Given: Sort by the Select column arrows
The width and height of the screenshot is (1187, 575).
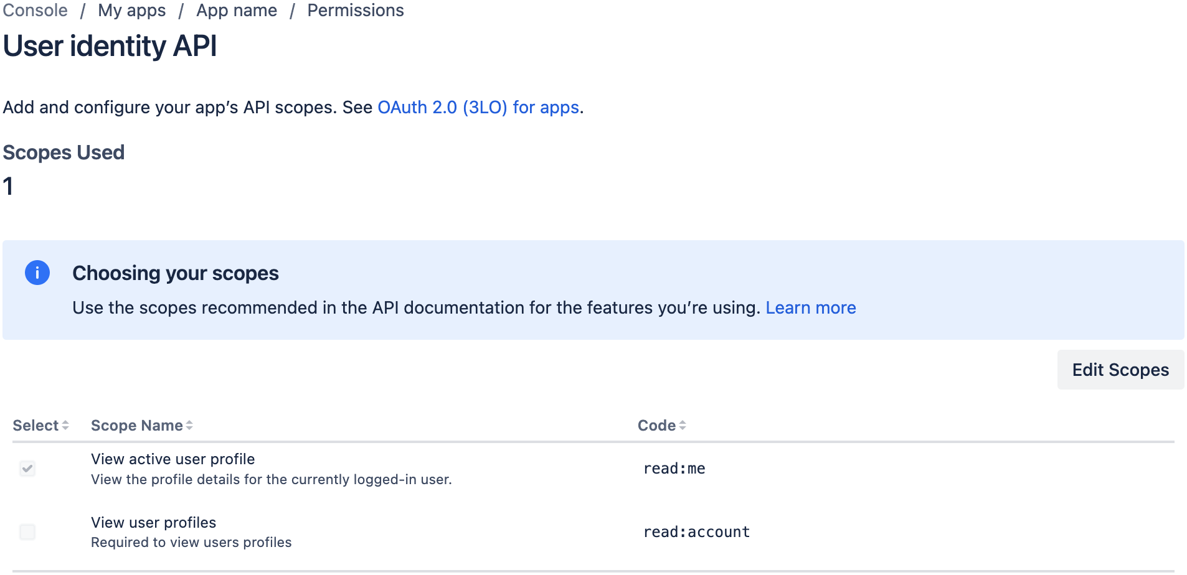Looking at the screenshot, I should click(65, 426).
